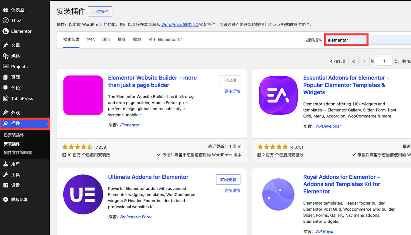411x235 pixels.
Task: Click the 最近更新: 1 周前 text
Action: click(x=225, y=146)
